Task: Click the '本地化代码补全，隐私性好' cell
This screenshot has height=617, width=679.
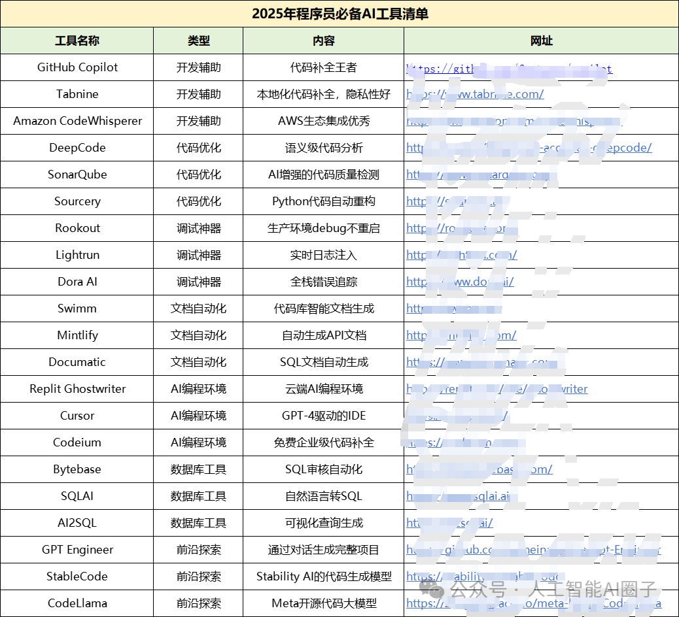Action: pyautogui.click(x=324, y=94)
